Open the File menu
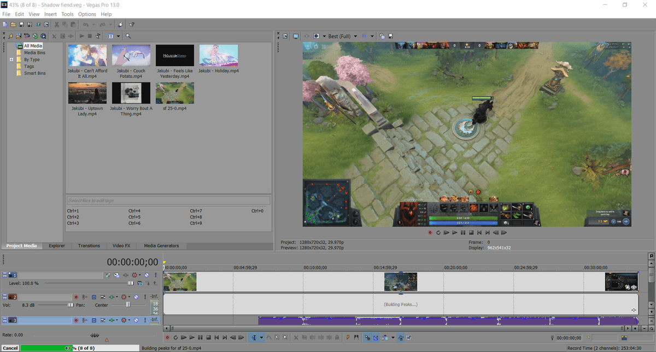656x352 pixels. coord(7,14)
